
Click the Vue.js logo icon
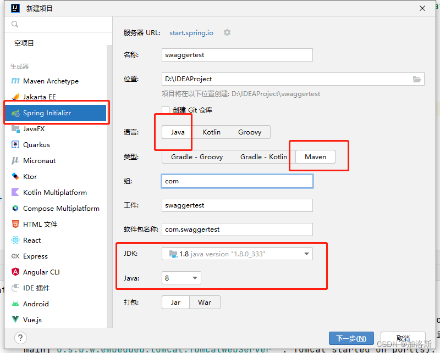[15, 320]
